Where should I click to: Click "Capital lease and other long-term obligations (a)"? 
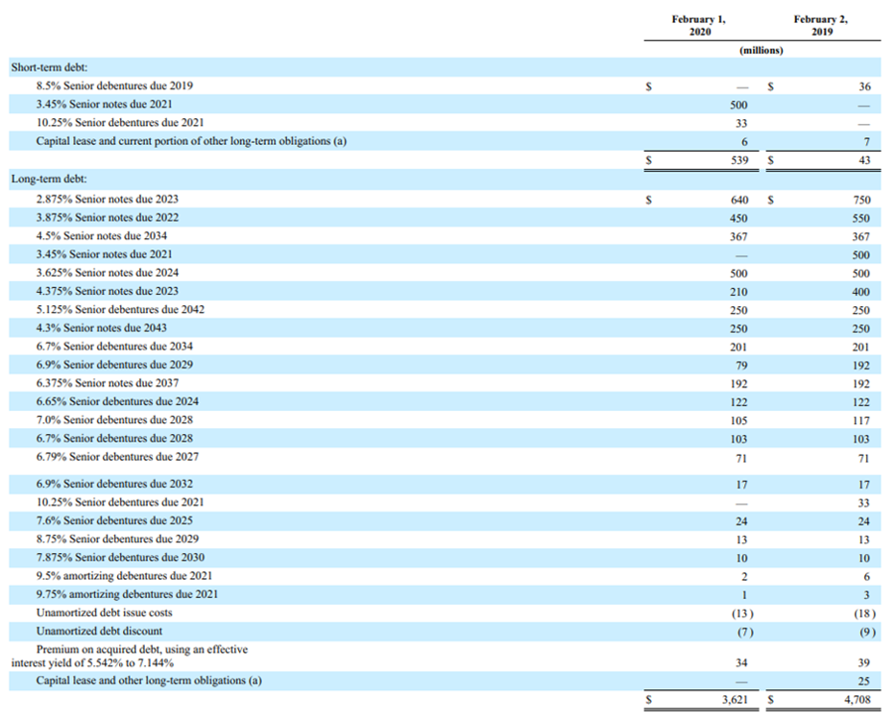pos(149,681)
